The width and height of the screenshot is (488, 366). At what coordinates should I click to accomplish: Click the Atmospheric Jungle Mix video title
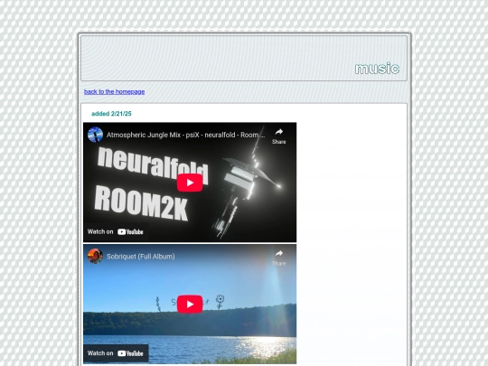point(186,135)
